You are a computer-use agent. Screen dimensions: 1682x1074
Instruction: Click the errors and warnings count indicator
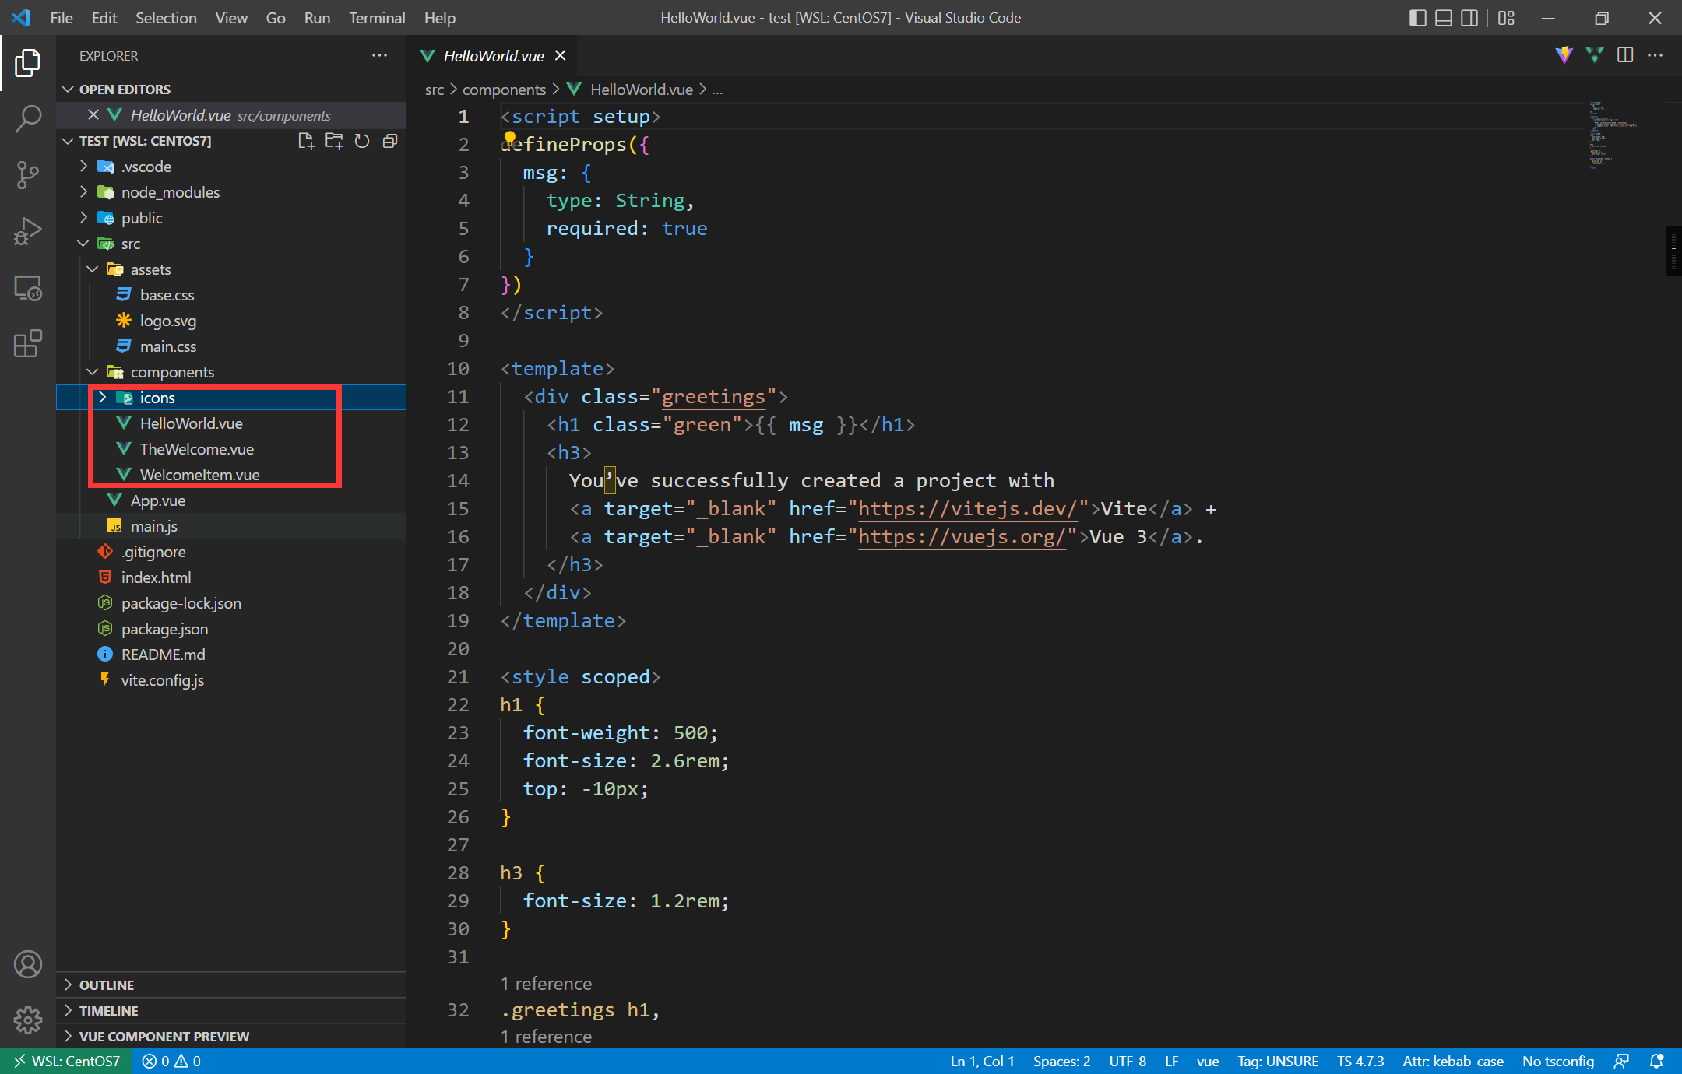(171, 1061)
